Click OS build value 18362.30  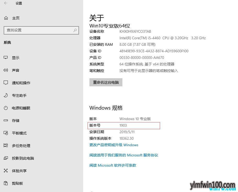(x=127, y=138)
